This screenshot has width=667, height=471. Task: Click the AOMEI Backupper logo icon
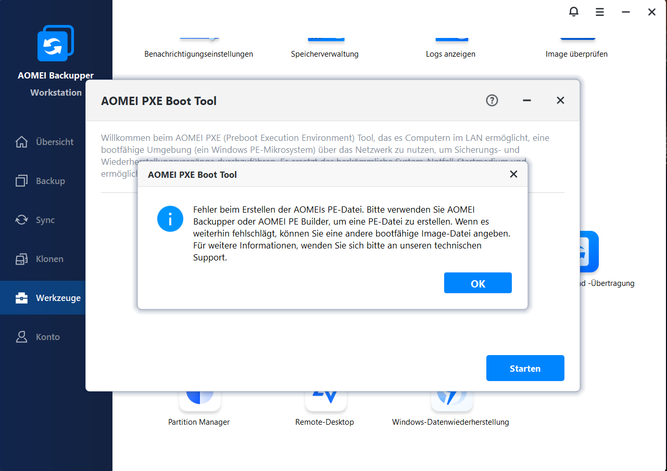[56, 43]
